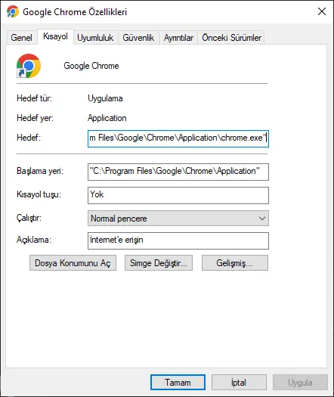
Task: Go to the Güvenlik tab
Action: tap(138, 38)
